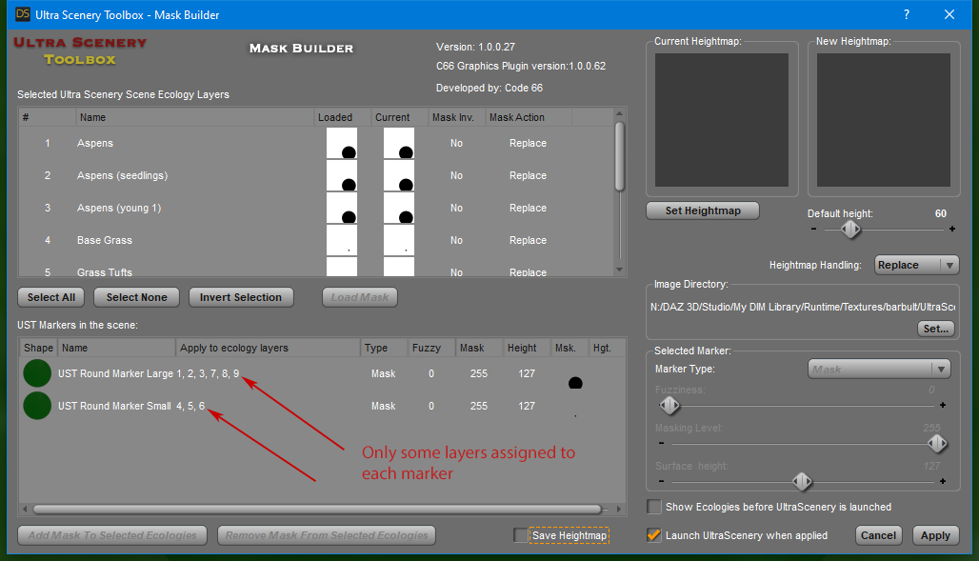The width and height of the screenshot is (979, 561).
Task: Click the Surface height minus icon
Action: 661,481
